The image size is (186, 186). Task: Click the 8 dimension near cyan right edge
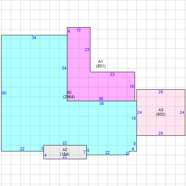coord(135,144)
